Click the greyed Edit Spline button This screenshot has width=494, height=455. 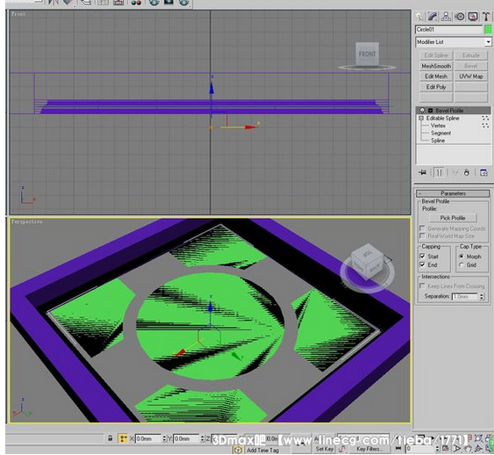(x=436, y=55)
